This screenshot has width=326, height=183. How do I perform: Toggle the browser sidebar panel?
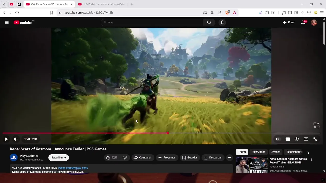290,13
